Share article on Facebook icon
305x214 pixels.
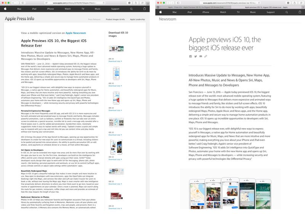point(190,56)
